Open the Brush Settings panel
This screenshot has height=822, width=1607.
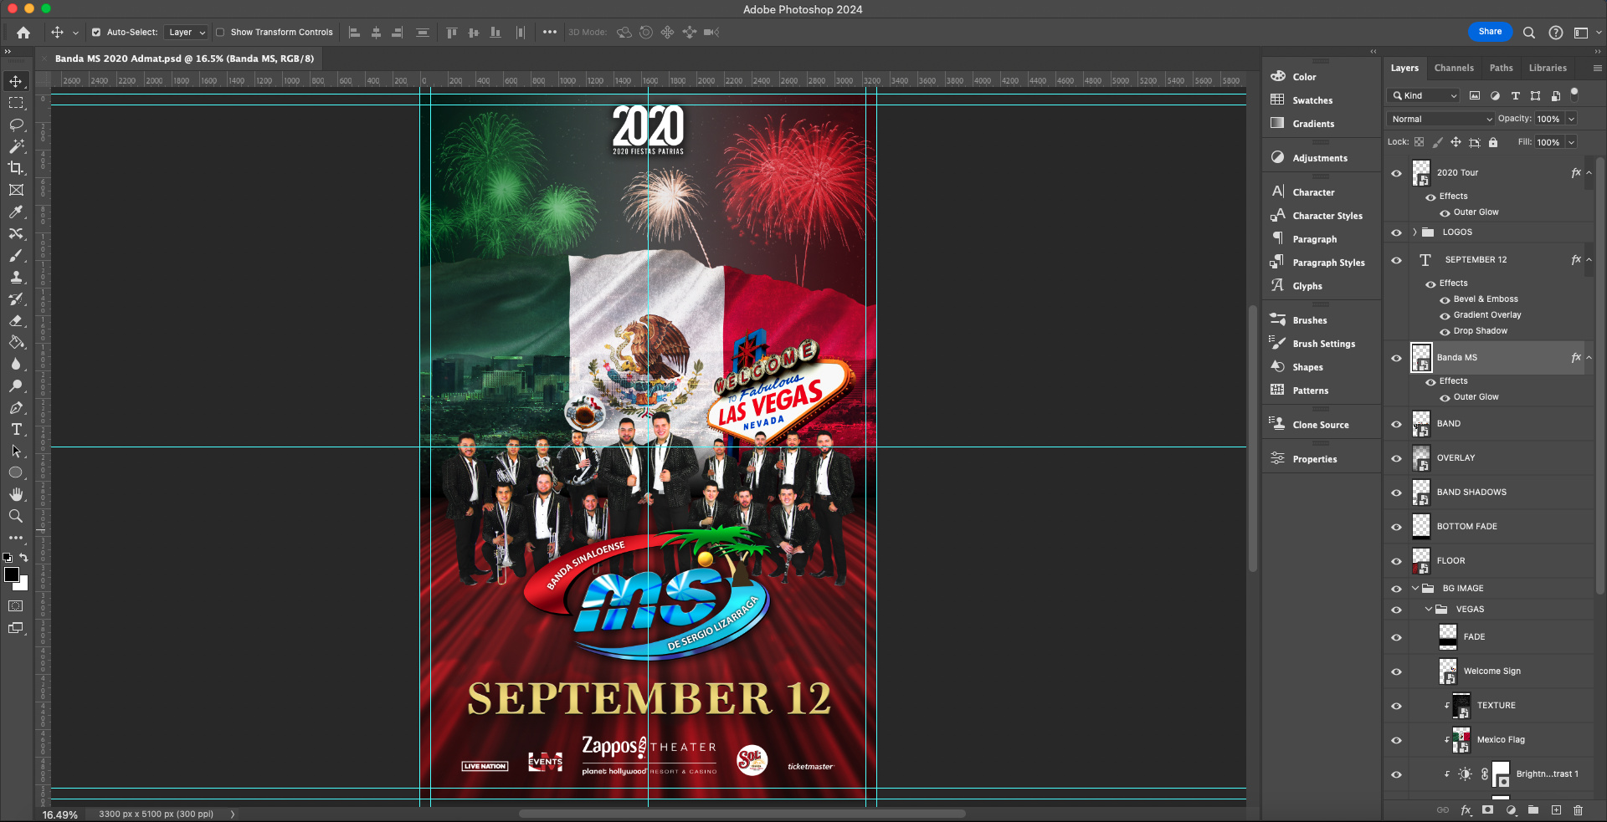pyautogui.click(x=1323, y=344)
